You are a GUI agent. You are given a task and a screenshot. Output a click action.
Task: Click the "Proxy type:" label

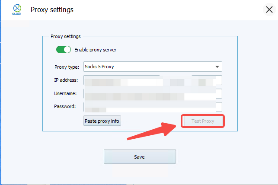[67, 67]
